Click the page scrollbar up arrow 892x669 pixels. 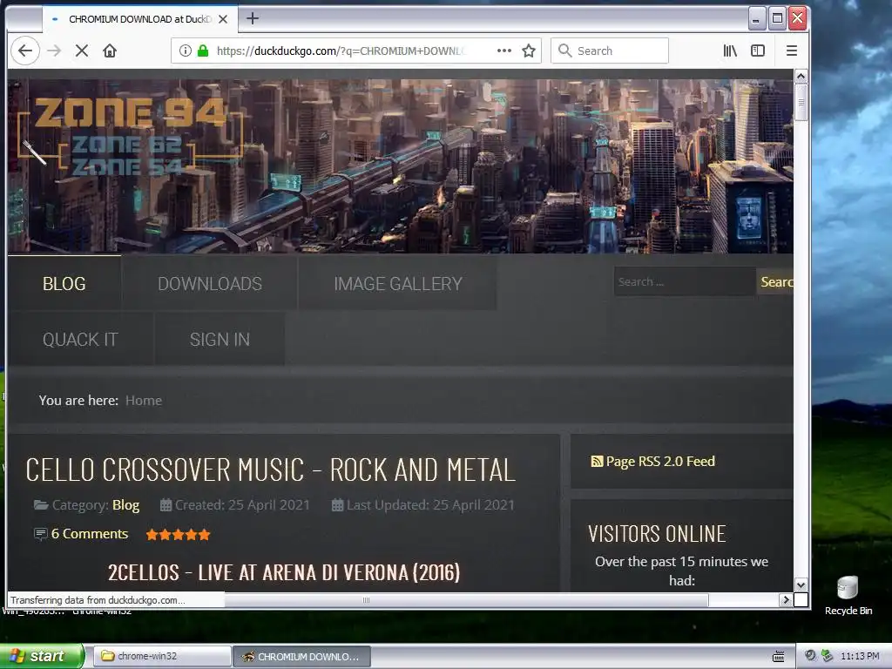pyautogui.click(x=801, y=77)
